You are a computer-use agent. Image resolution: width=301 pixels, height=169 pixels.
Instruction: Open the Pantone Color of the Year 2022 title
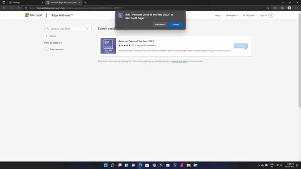136,41
